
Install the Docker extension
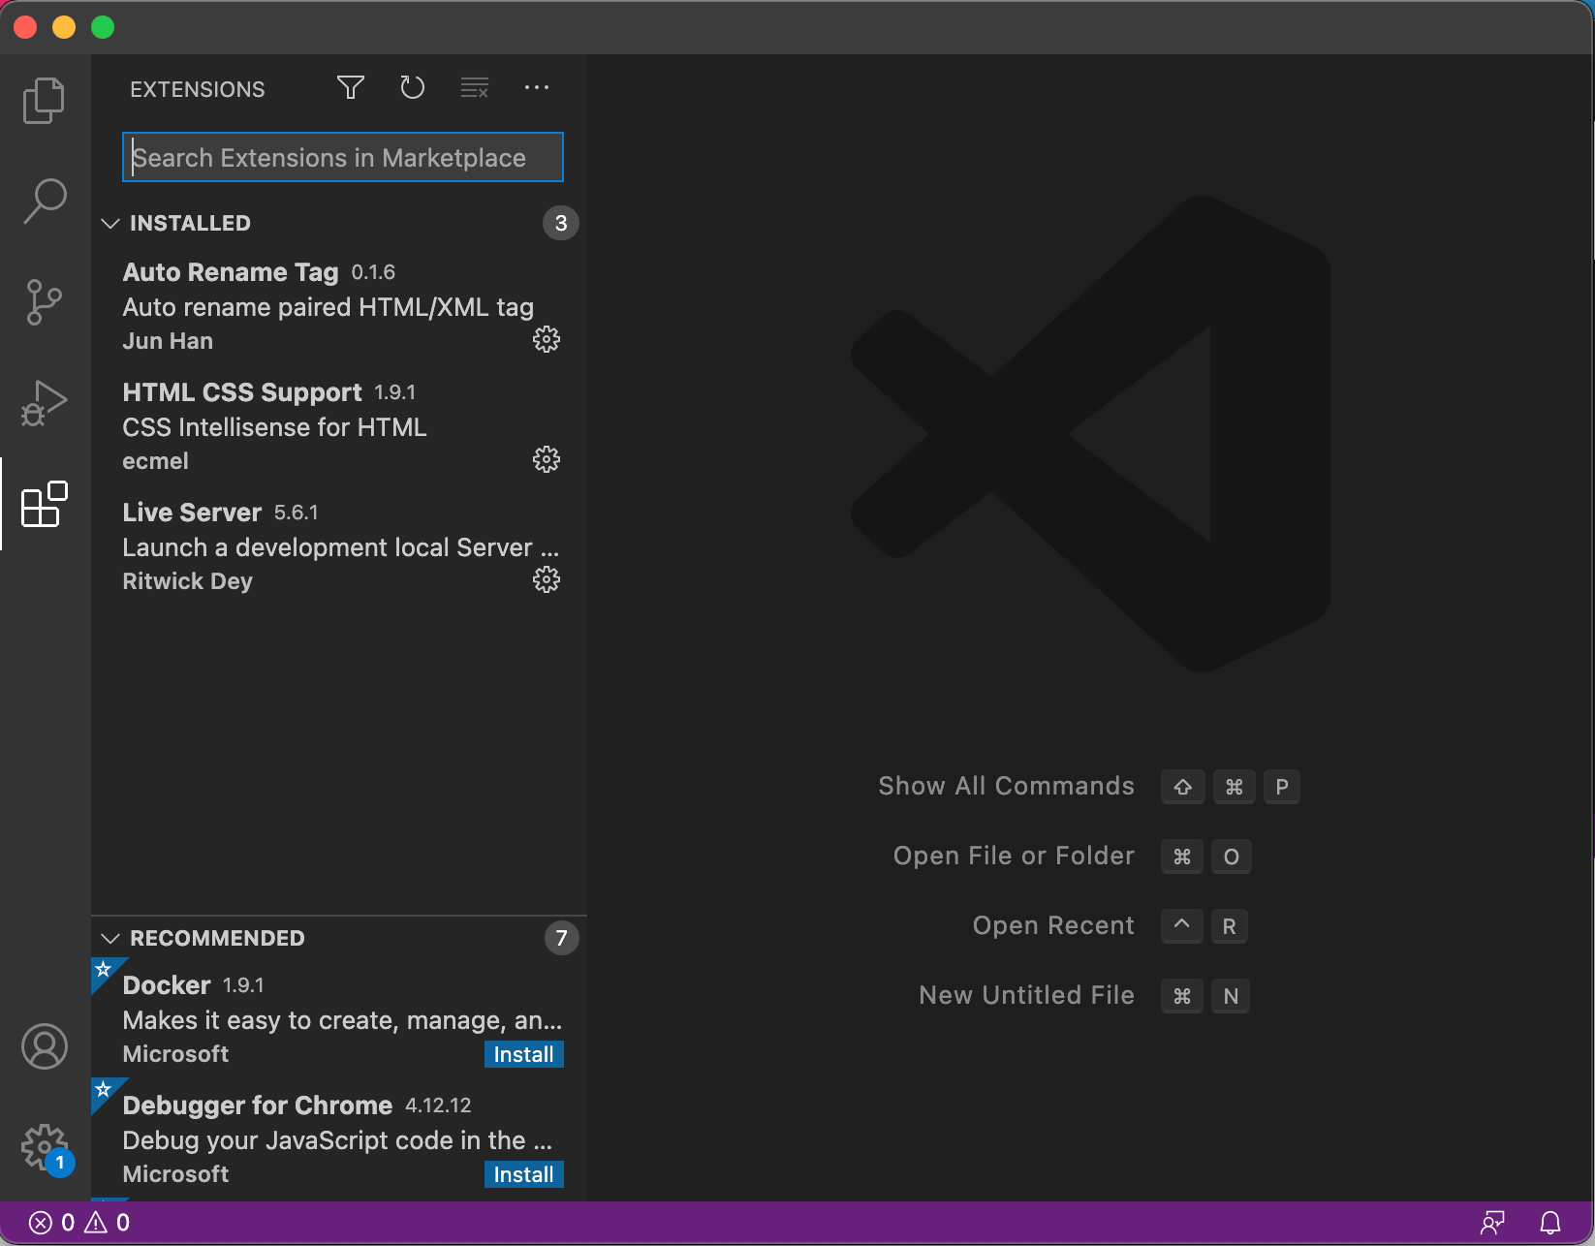coord(524,1054)
